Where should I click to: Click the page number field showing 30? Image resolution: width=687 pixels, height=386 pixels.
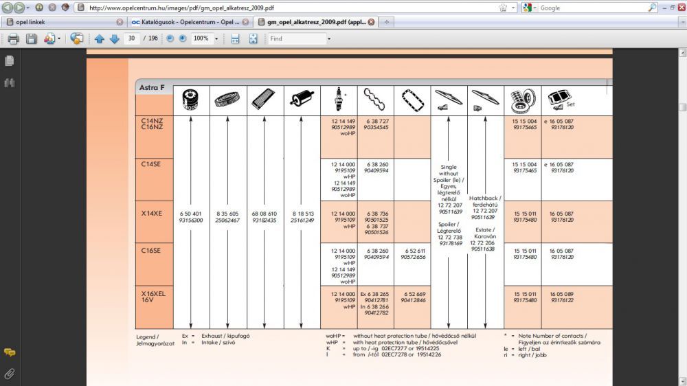[132, 38]
